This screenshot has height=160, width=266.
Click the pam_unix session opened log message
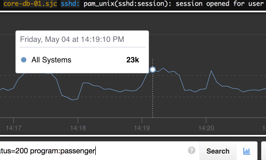[174, 4]
